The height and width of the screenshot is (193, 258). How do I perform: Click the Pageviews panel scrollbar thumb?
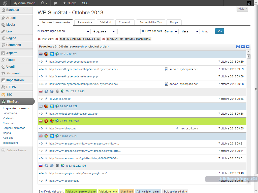[248, 57]
